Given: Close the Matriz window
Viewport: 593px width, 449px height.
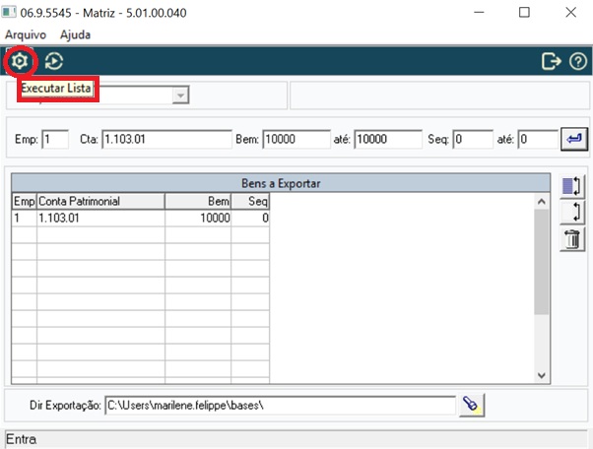Looking at the screenshot, I should [x=570, y=13].
